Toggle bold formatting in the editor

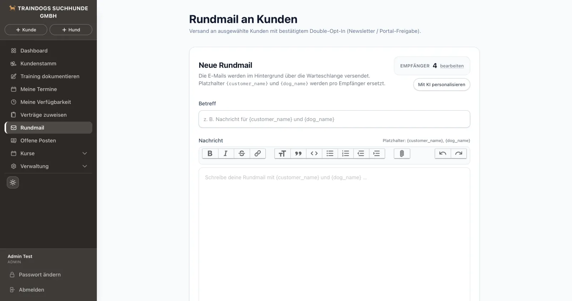[210, 154]
